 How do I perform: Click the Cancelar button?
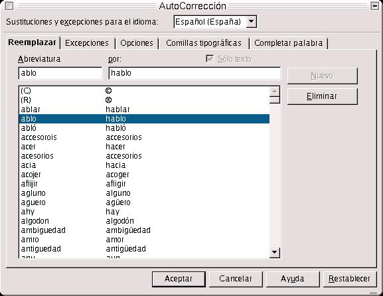(236, 279)
